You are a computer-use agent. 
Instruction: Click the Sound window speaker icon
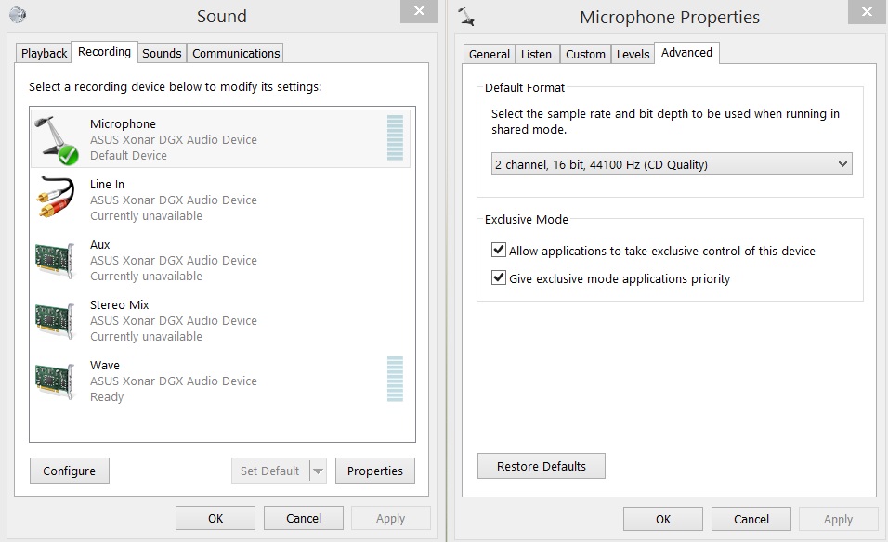[18, 15]
